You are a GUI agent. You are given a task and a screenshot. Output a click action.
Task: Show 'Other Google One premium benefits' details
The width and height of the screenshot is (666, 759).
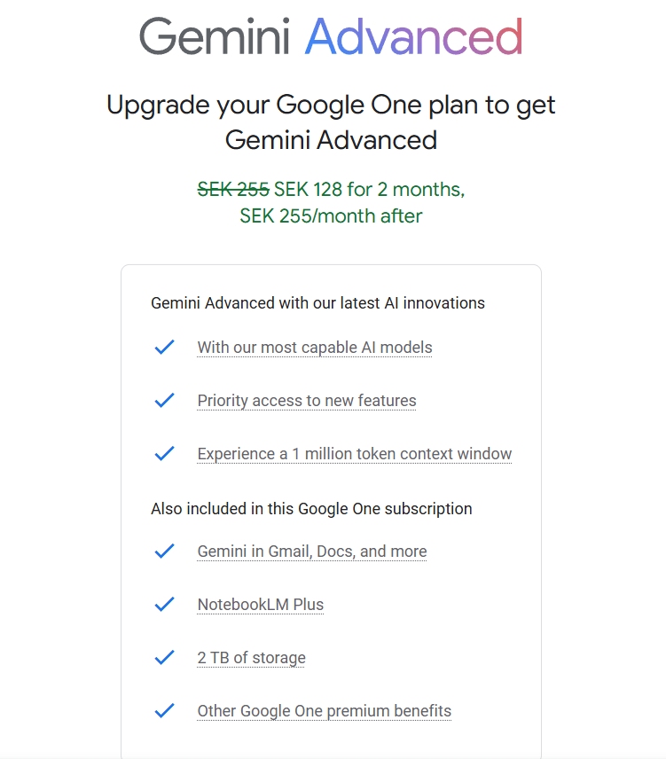325,711
